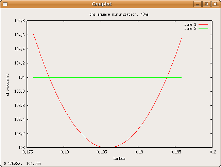221x167 pixels.
Task: Click the 'chi-squared' y-axis label
Action: (x=7, y=85)
